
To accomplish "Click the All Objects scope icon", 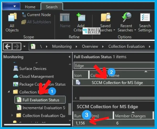I will coord(12,17).
